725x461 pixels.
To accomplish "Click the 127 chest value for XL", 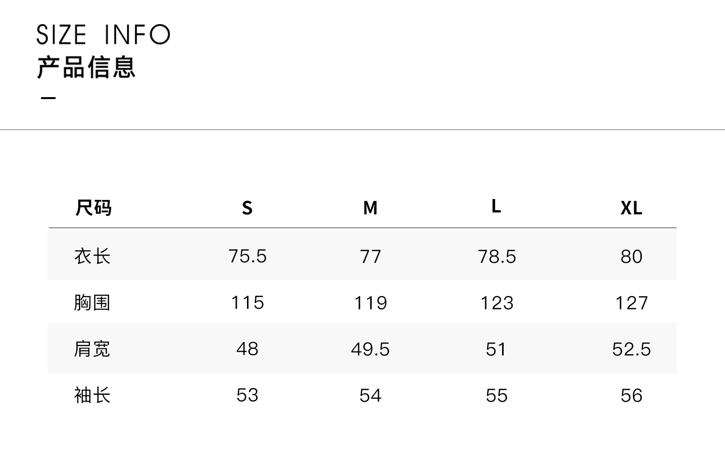I will point(631,303).
